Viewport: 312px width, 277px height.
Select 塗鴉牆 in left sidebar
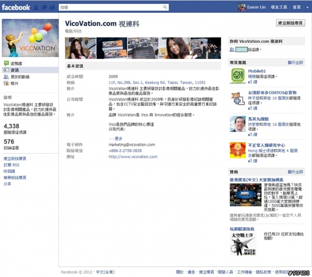coord(16,63)
